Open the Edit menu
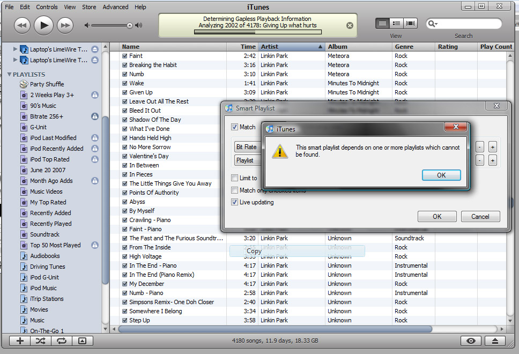Viewport: 519px width, 354px height. pyautogui.click(x=25, y=7)
